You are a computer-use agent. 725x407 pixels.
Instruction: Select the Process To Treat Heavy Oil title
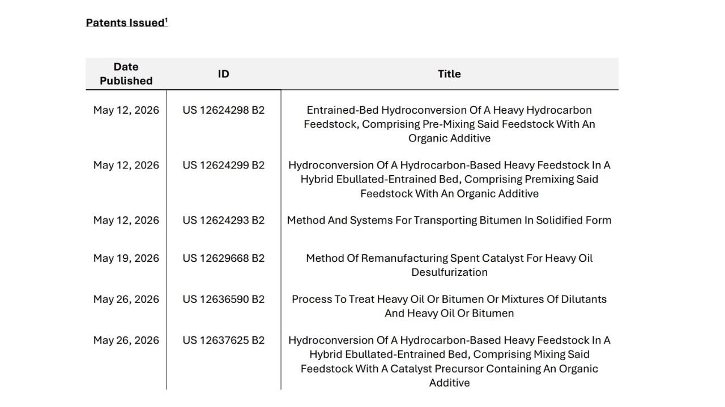pos(449,306)
